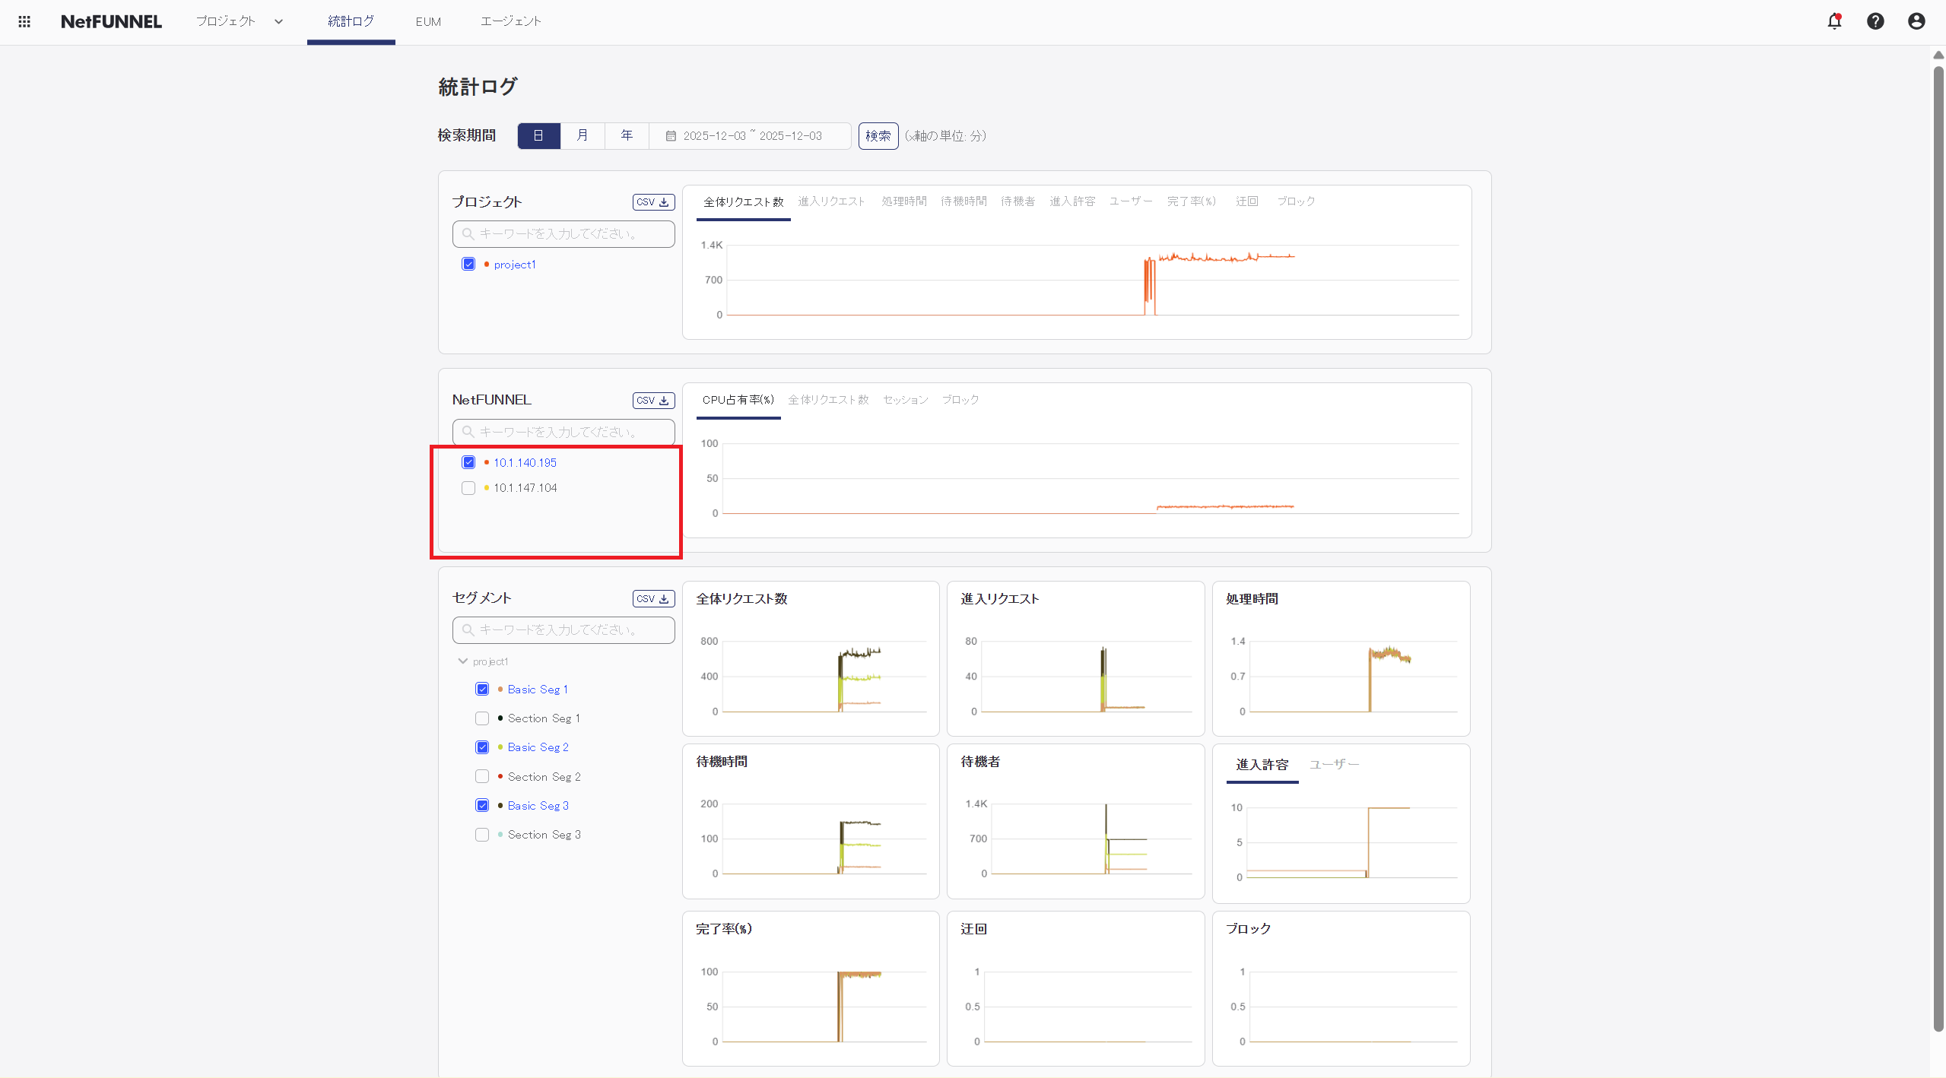Open the app grid menu

click(24, 21)
